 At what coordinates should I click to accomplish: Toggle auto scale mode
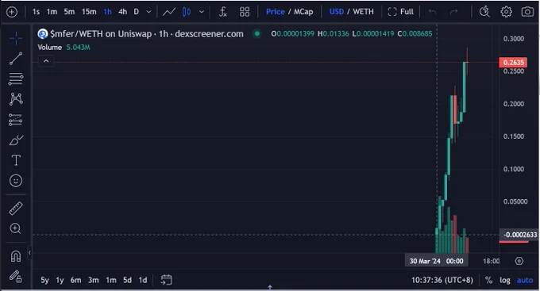coord(525,281)
